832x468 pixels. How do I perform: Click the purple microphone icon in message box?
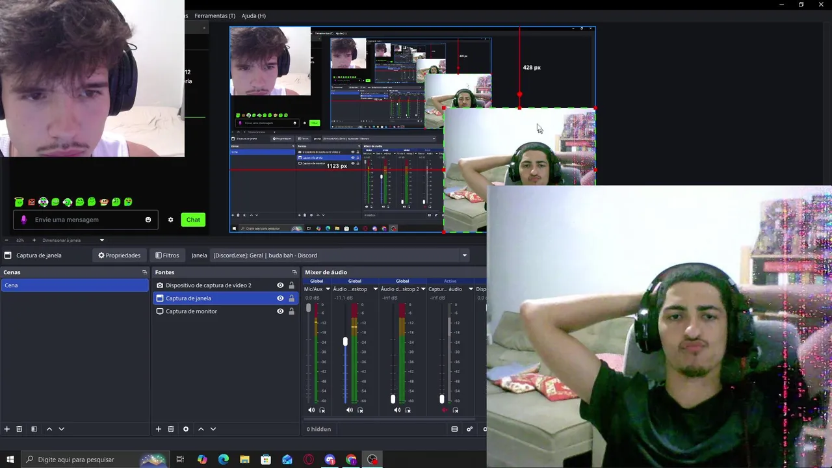(x=24, y=220)
